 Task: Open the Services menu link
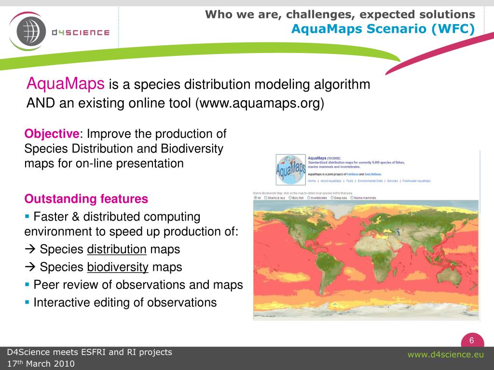pos(393,181)
